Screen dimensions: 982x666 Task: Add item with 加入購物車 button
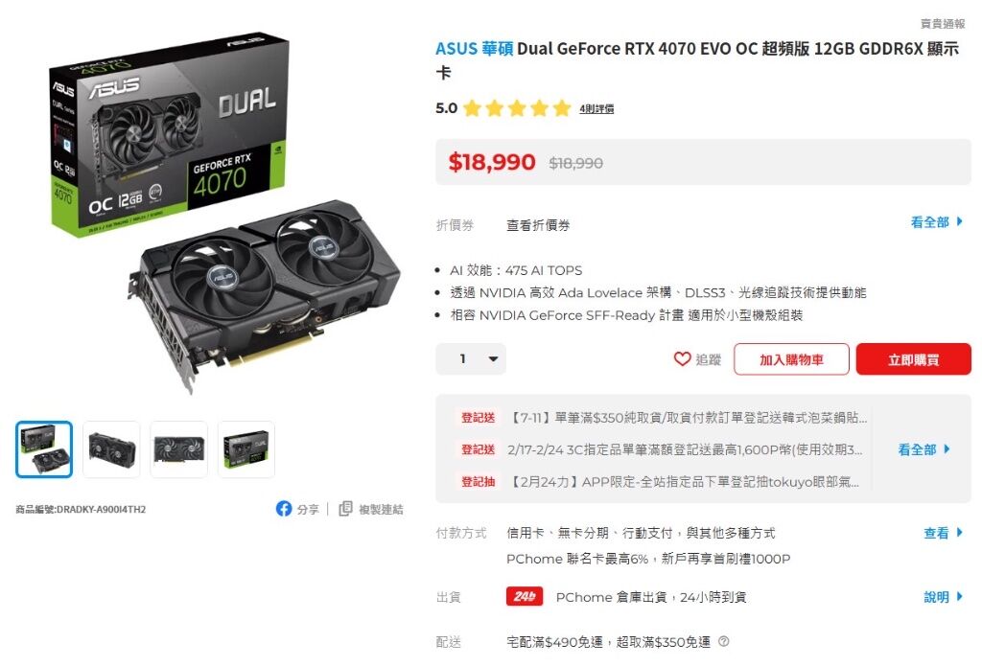tap(791, 359)
